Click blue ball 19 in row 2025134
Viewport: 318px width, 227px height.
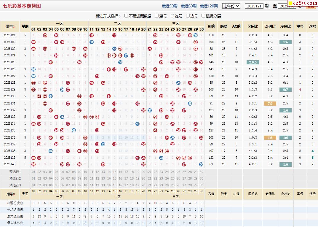(138, 124)
